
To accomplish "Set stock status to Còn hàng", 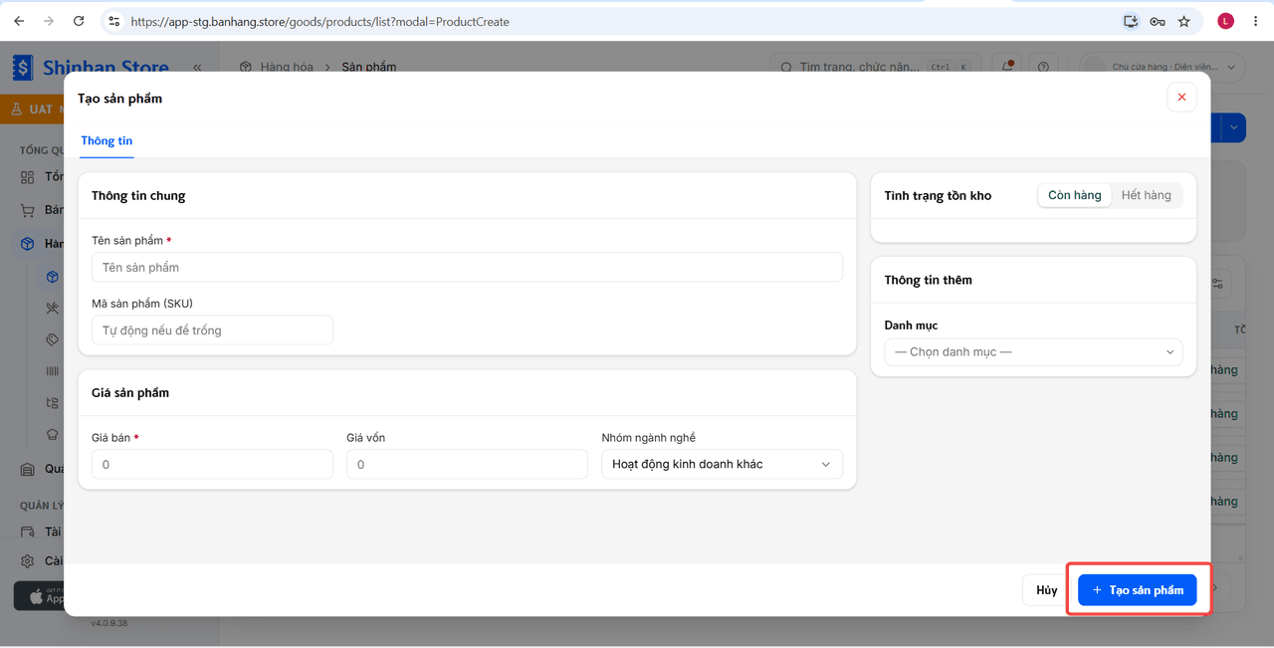I will pyautogui.click(x=1075, y=195).
